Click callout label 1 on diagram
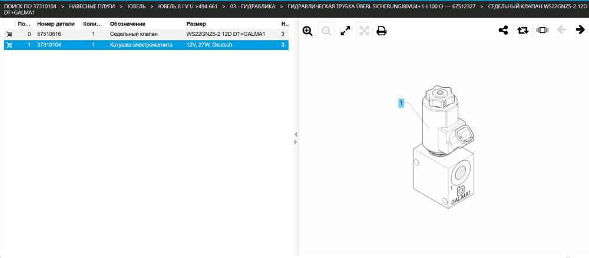Screen dimensions: 589x258 (x=401, y=102)
